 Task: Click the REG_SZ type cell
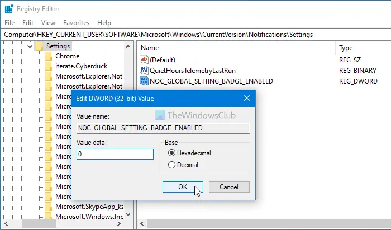pyautogui.click(x=350, y=60)
